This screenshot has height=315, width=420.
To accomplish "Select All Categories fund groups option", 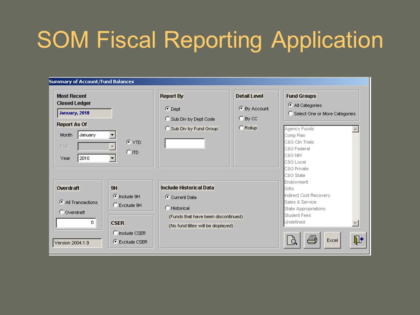I will (x=290, y=105).
